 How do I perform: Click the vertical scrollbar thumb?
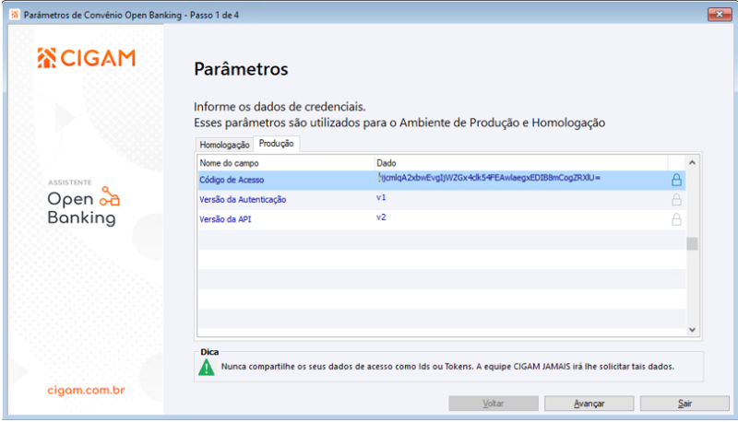click(x=692, y=244)
